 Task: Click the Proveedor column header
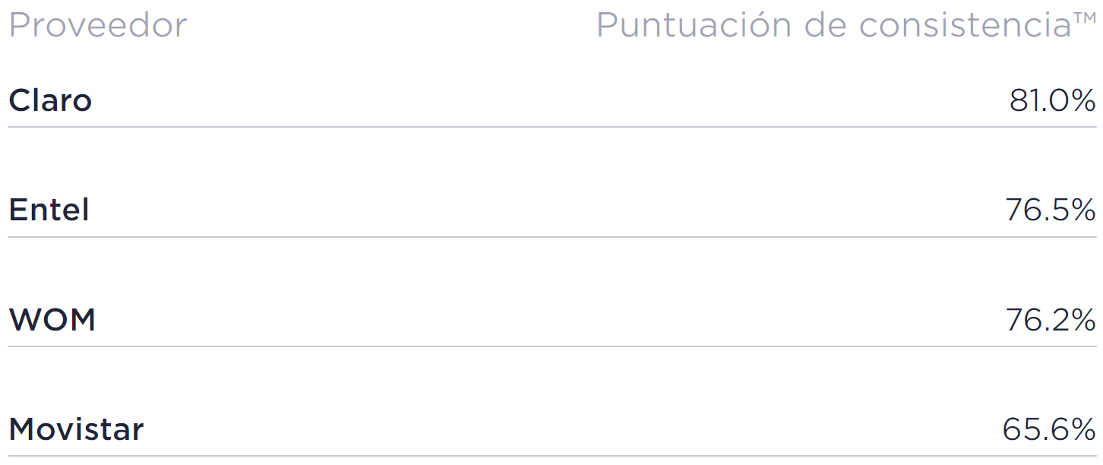coord(97,26)
